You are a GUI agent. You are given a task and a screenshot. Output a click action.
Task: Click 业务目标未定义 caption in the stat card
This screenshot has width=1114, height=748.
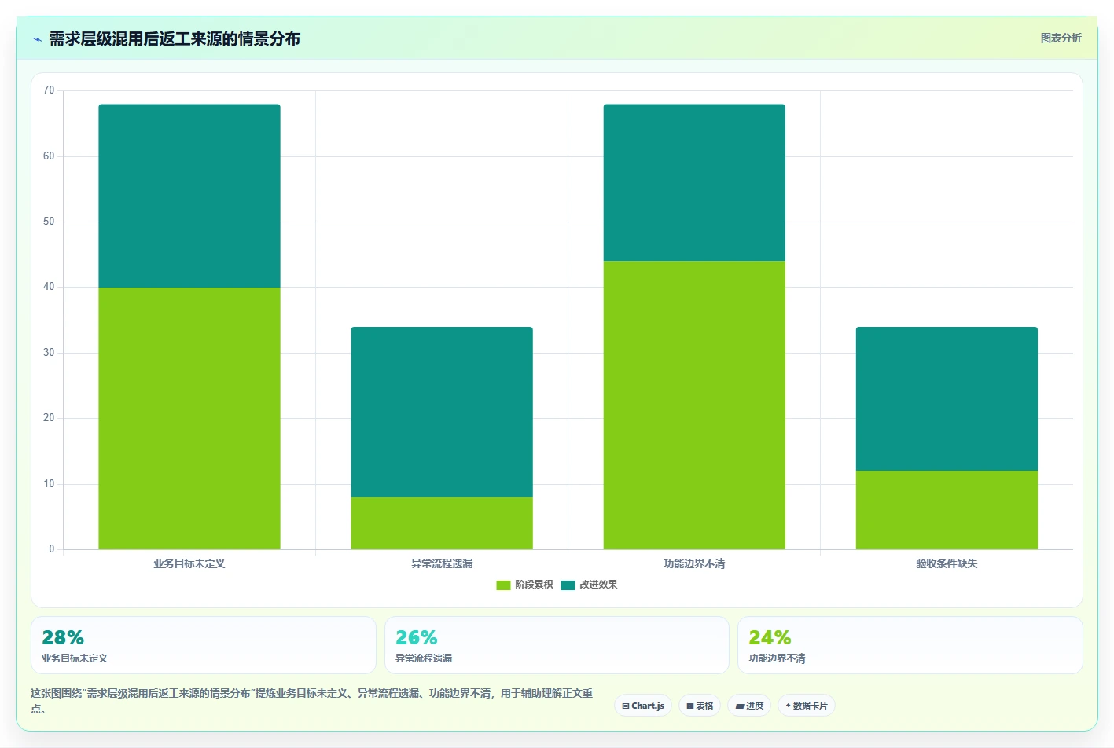point(75,658)
